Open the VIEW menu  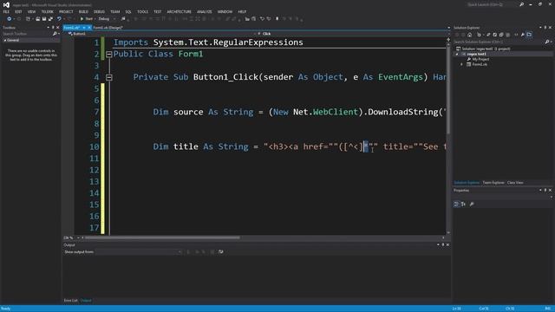[31, 11]
